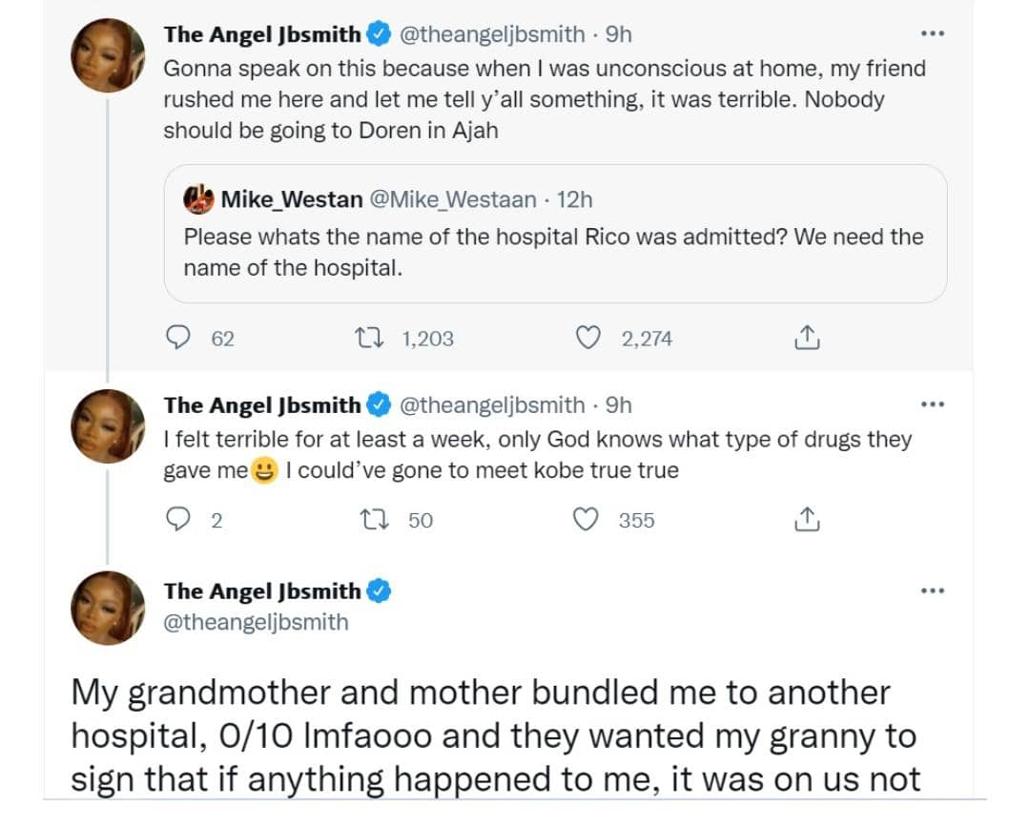
Task: Retweet the tweet with 50 retweets
Action: click(x=366, y=520)
